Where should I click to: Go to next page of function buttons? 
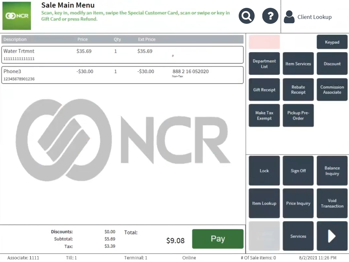click(x=332, y=236)
